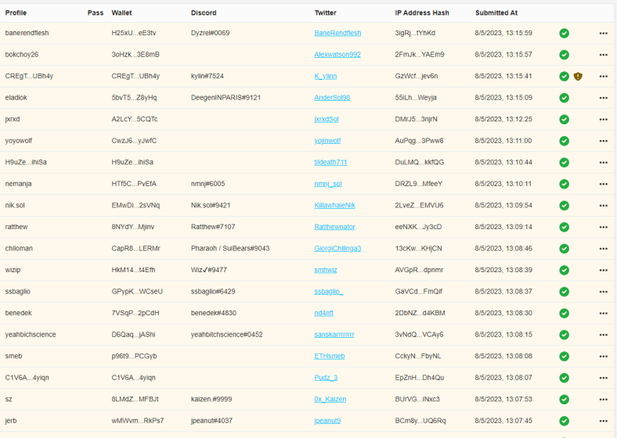This screenshot has height=438, width=617.
Task: Click the green check icon for jxrxd
Action: (564, 120)
